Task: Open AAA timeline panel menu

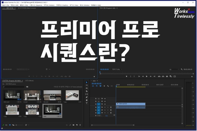Action: 97,81
